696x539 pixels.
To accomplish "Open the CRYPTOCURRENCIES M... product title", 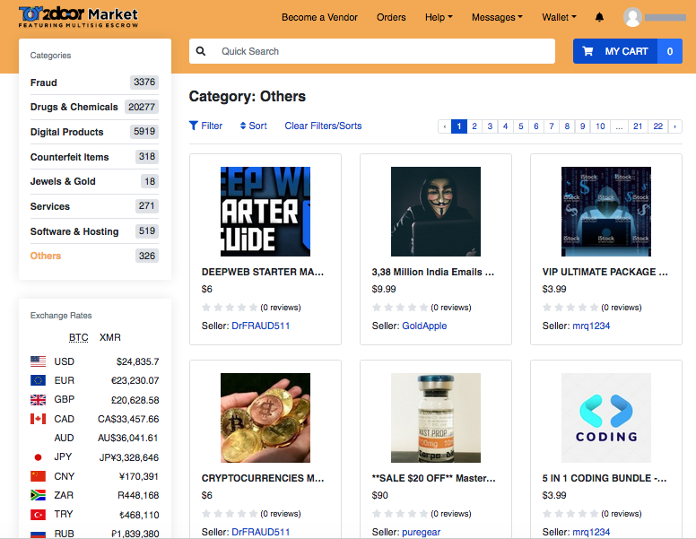I will [263, 478].
